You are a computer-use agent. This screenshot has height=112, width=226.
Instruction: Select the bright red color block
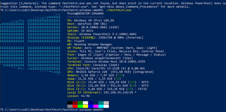[75, 106]
